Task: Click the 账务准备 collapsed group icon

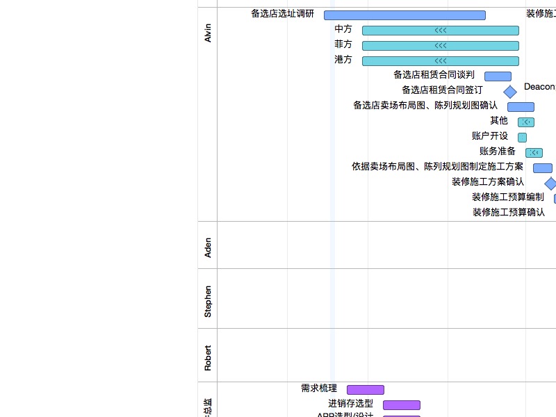Action: click(x=534, y=152)
